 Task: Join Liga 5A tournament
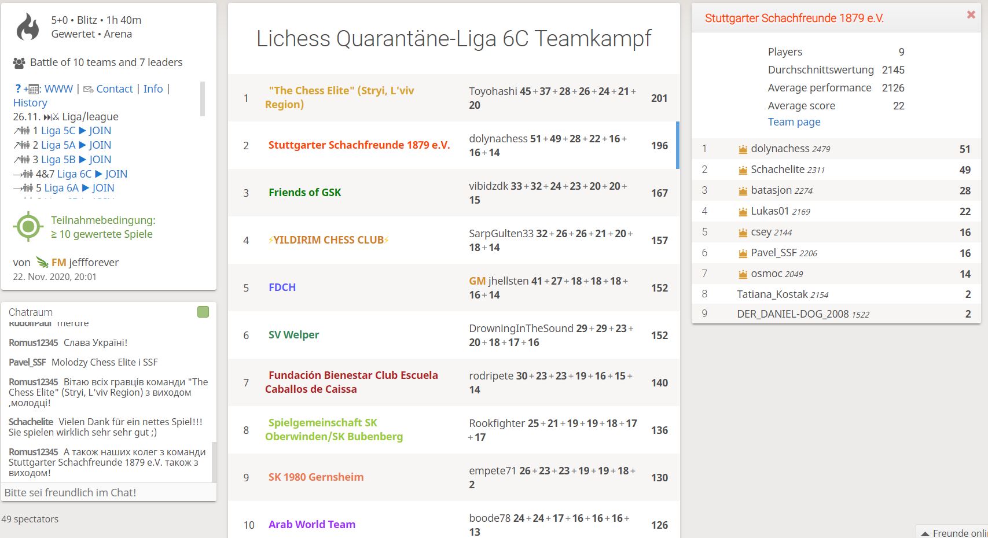[100, 145]
